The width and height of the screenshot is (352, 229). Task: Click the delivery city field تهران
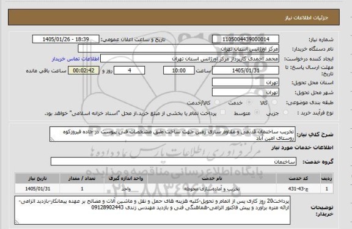tap(246, 92)
